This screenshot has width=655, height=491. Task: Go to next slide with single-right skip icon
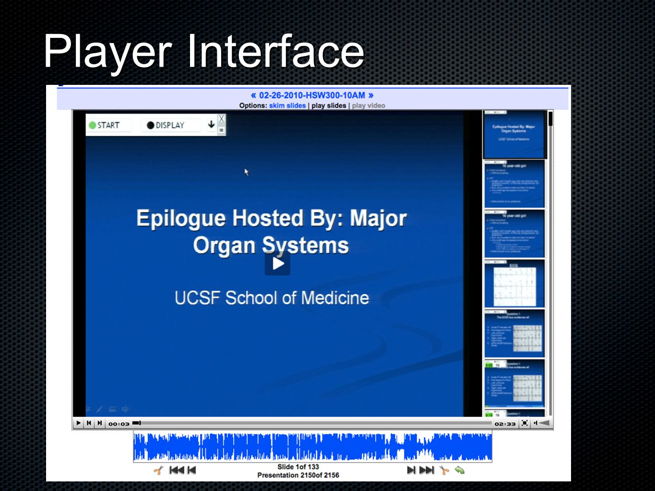tap(411, 470)
